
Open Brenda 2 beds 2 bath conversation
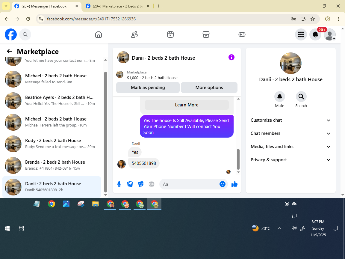(x=52, y=165)
